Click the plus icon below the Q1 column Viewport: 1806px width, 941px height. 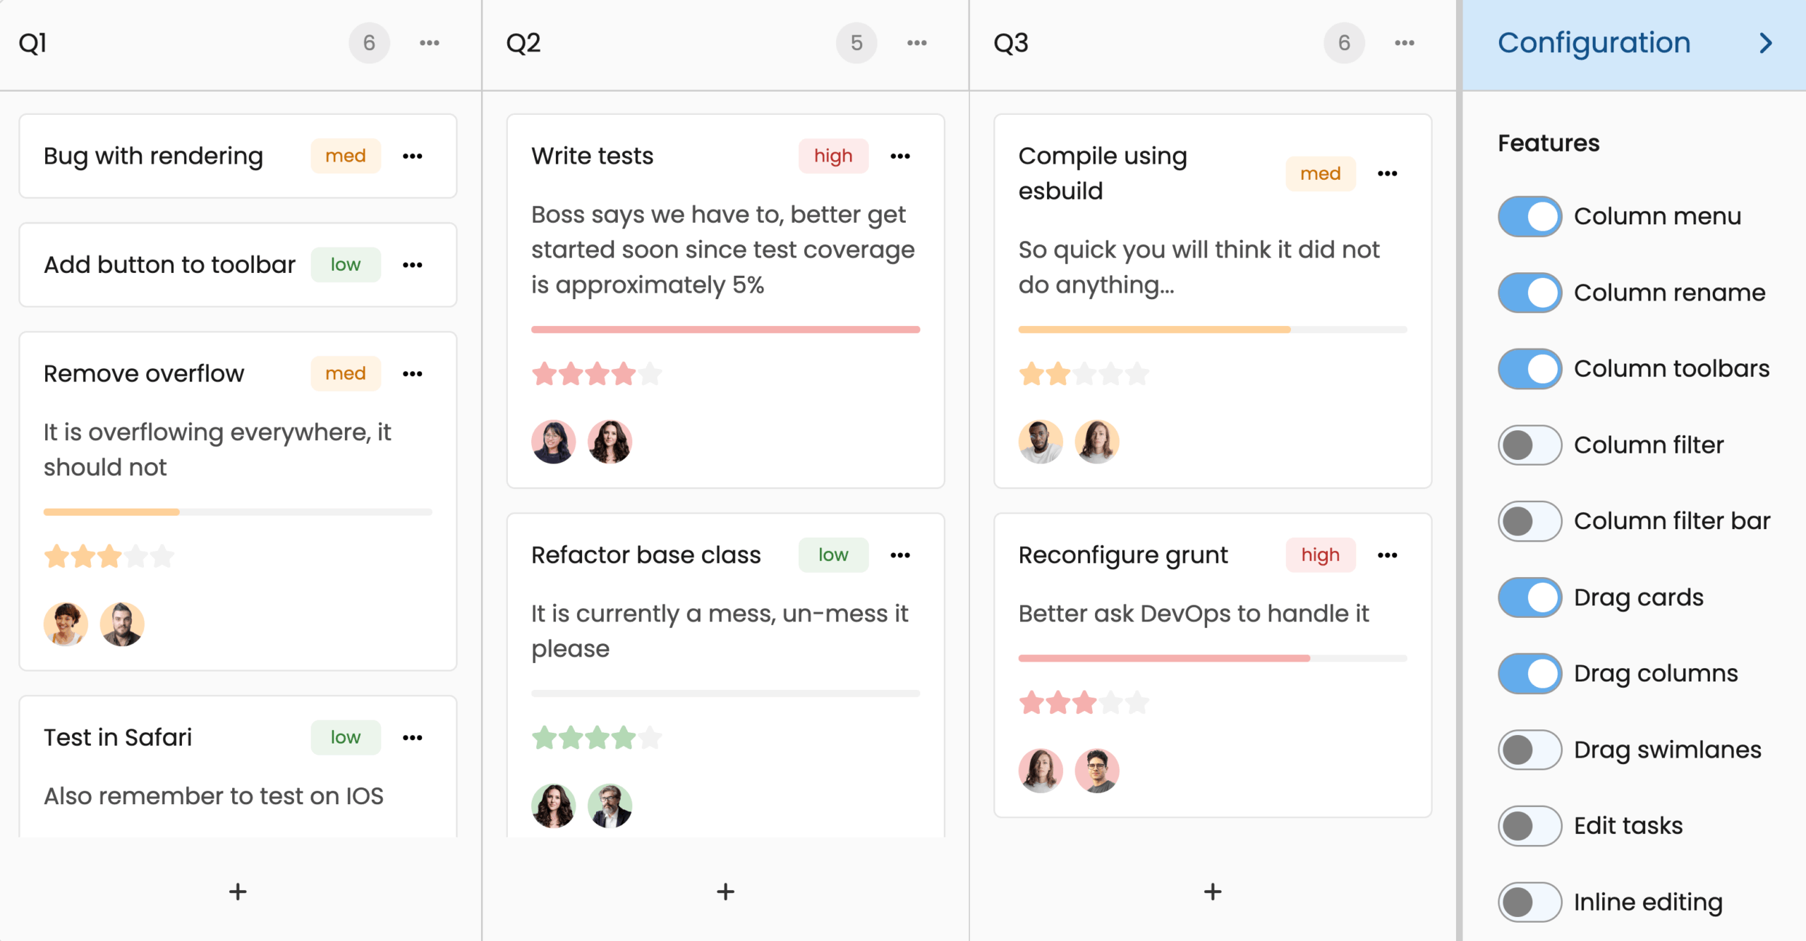(x=237, y=891)
